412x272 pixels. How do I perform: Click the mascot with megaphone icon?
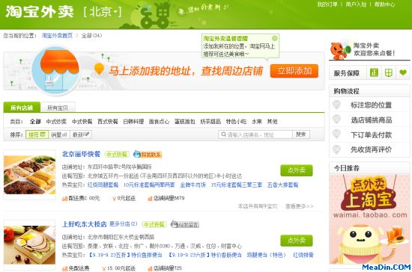[x=340, y=51]
